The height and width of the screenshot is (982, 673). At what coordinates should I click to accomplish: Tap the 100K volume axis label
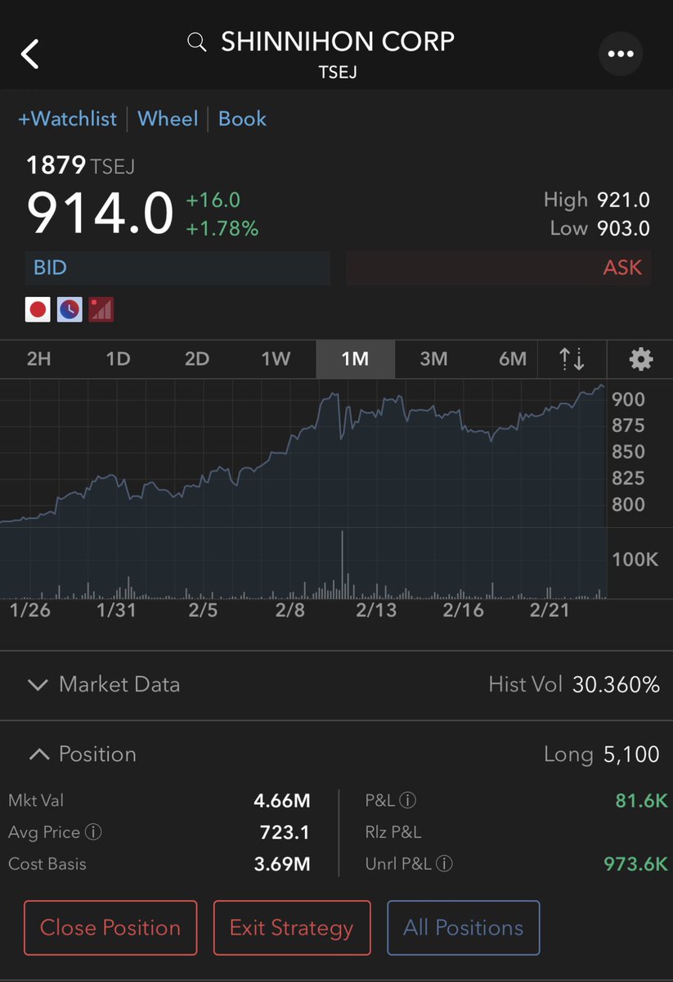(x=635, y=560)
